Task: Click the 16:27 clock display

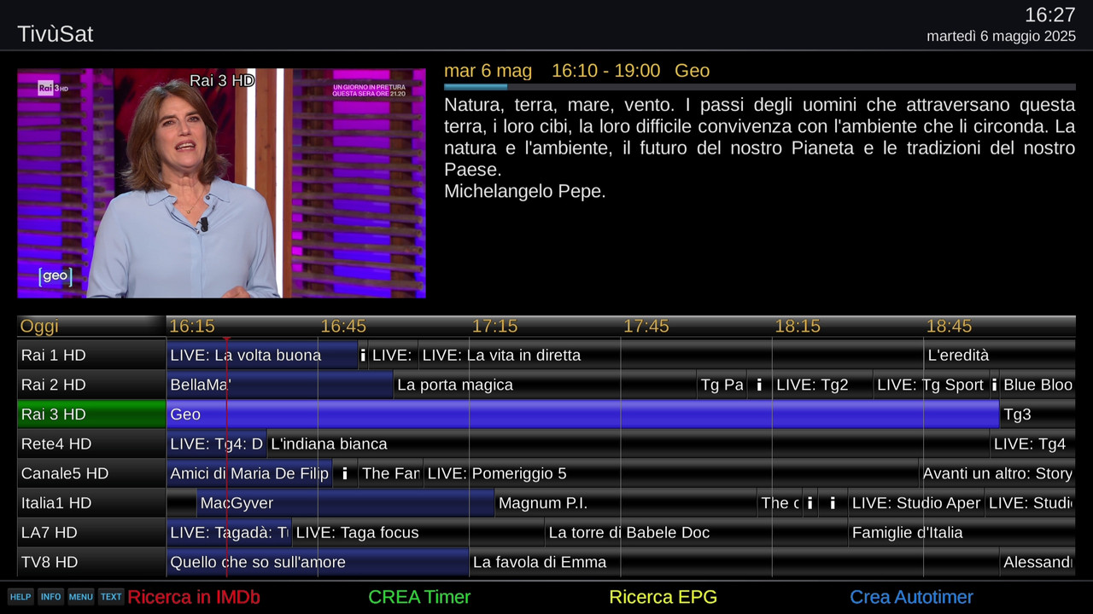Action: [x=1049, y=14]
